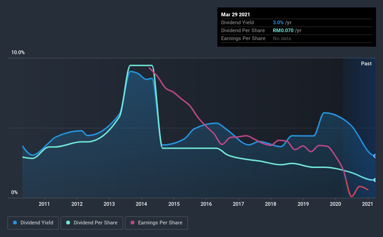Click the 2011 x-axis label
The width and height of the screenshot is (383, 237).
[x=44, y=204]
